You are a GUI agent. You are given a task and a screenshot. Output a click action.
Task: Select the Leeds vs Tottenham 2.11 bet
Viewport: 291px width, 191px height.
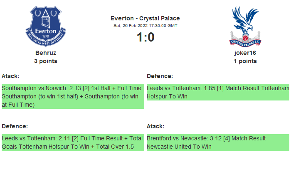(x=73, y=142)
